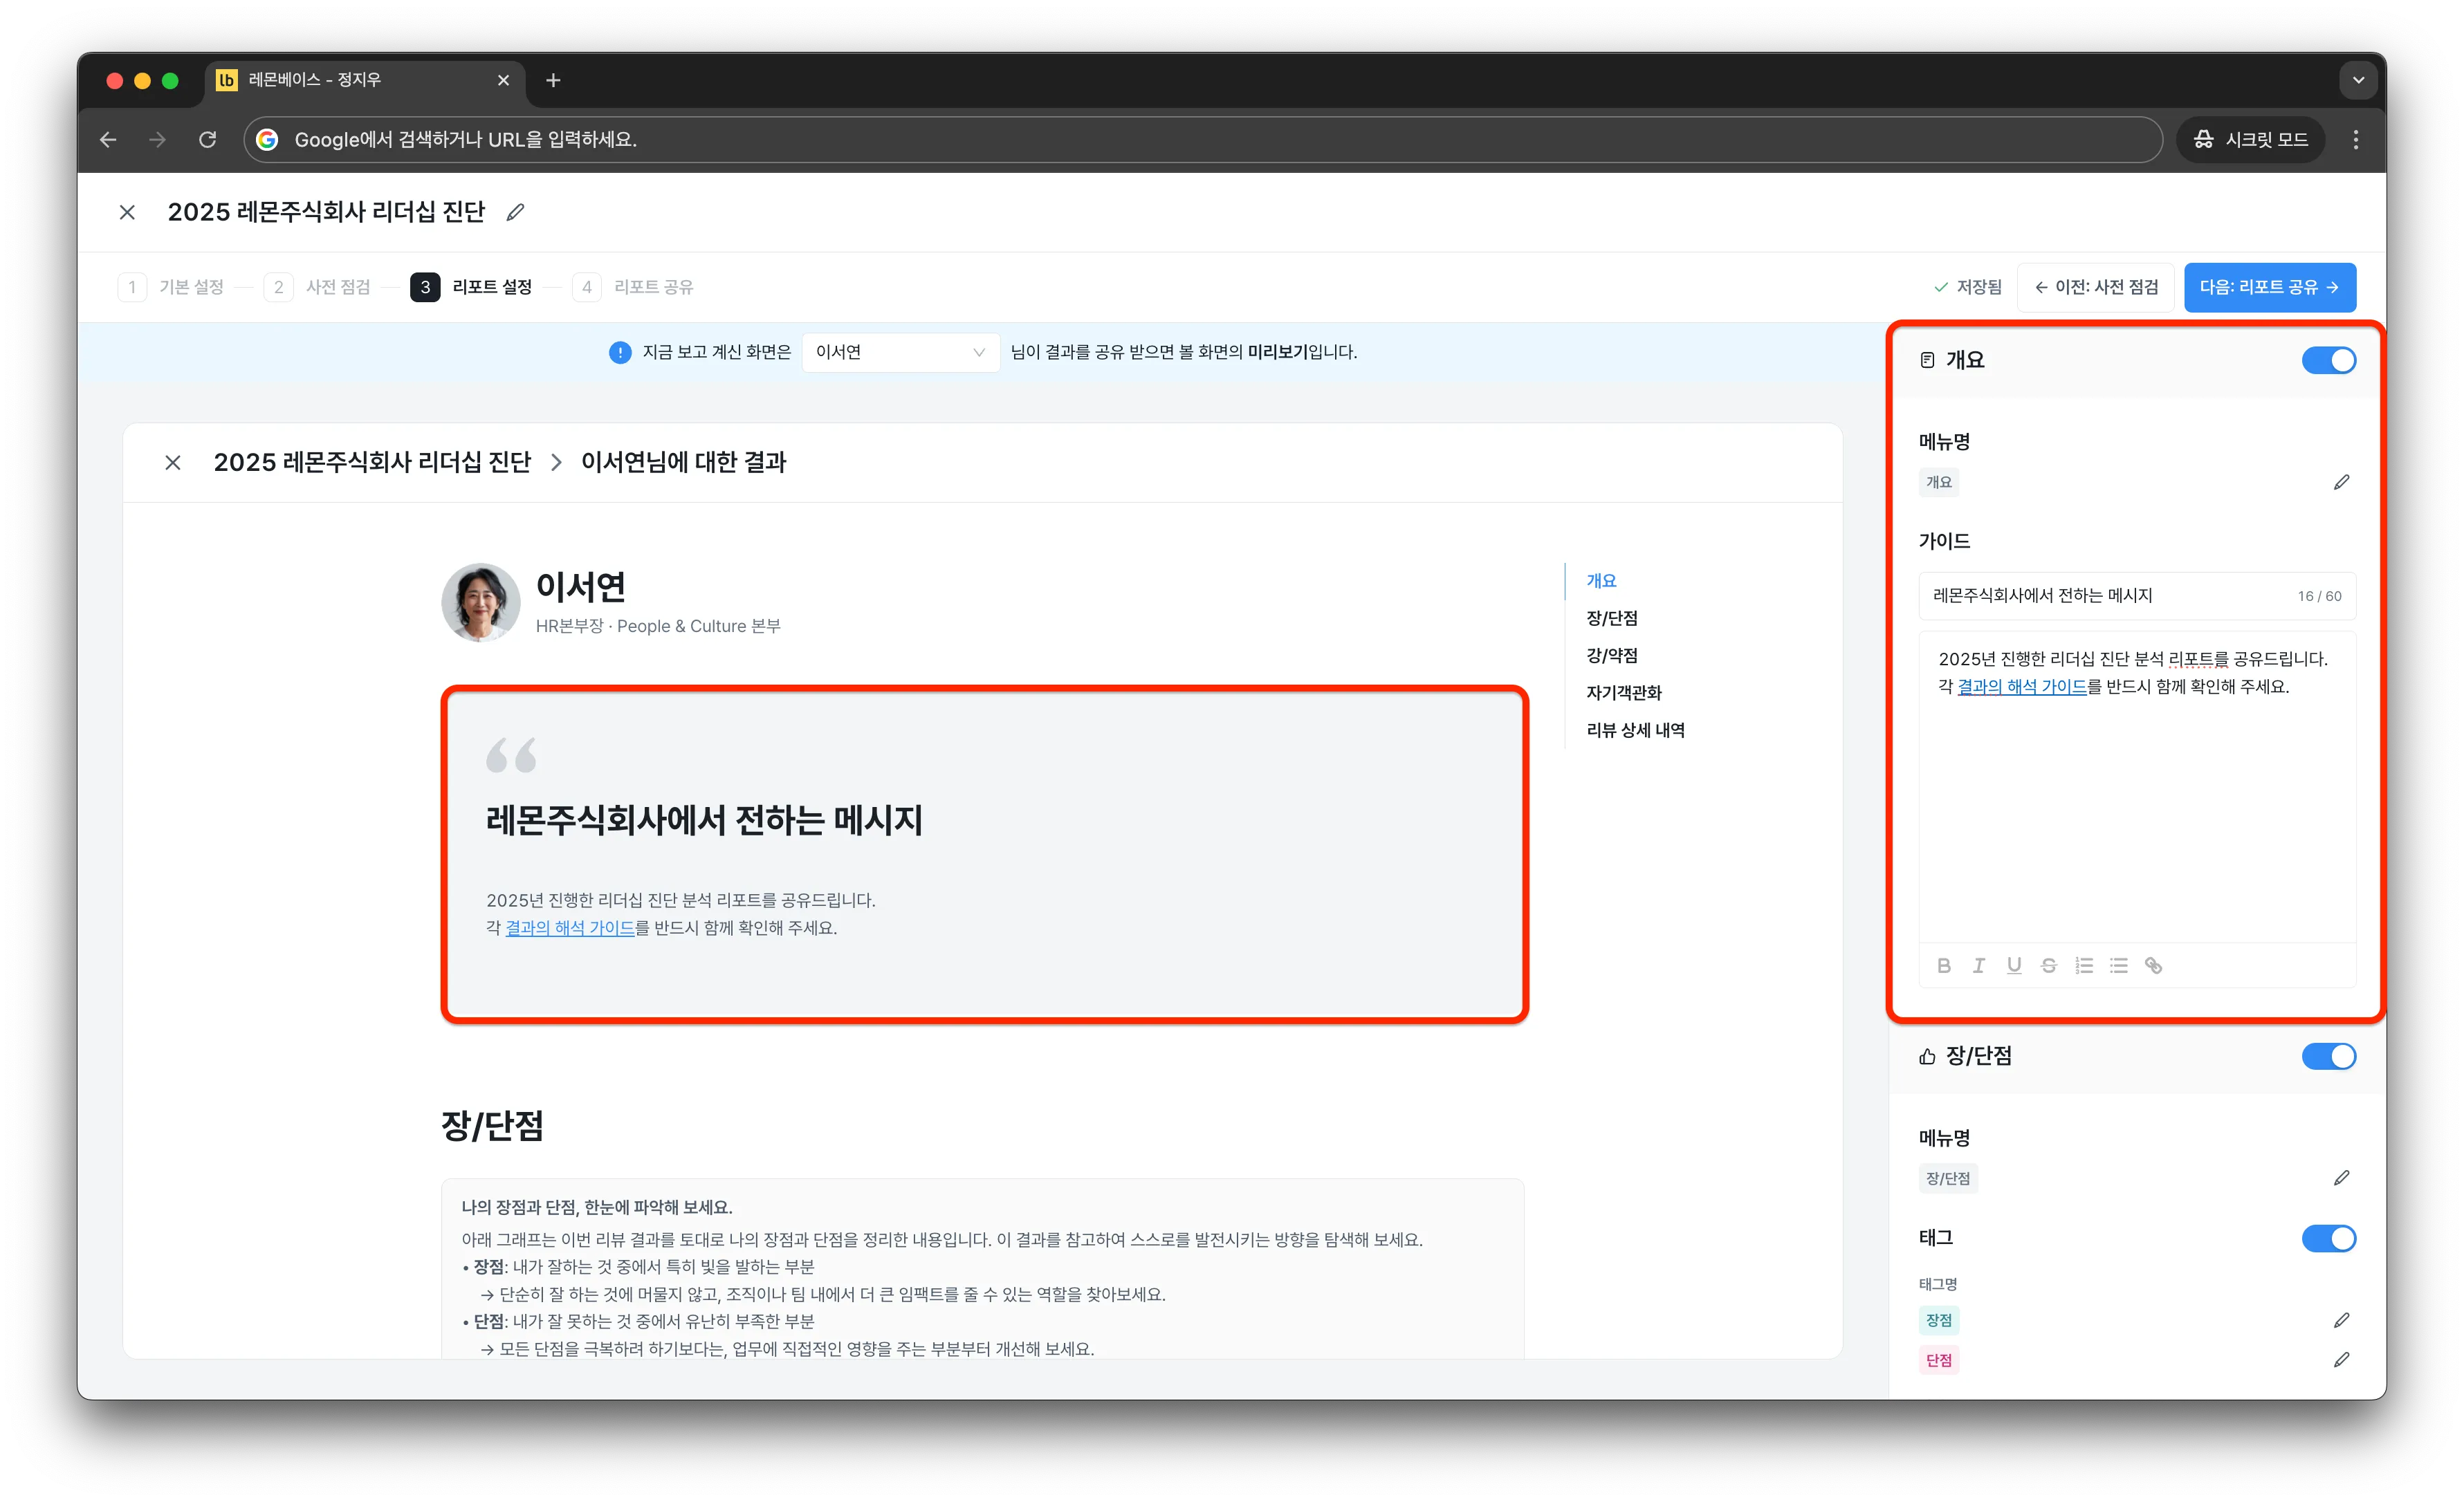Jump to 강/약점 in report navigation
2464x1502 pixels.
pyautogui.click(x=1611, y=655)
